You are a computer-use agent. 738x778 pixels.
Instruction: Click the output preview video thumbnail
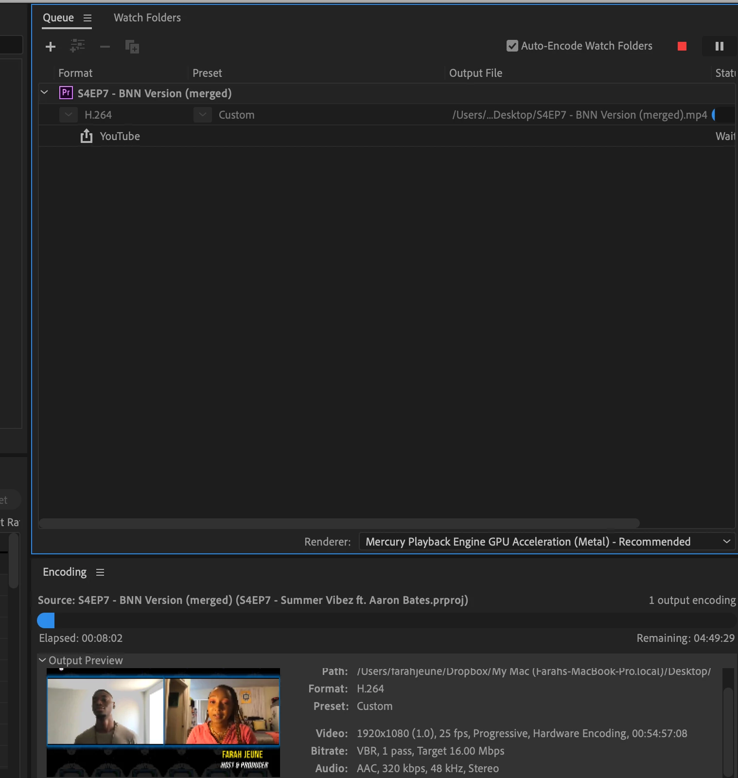point(163,723)
